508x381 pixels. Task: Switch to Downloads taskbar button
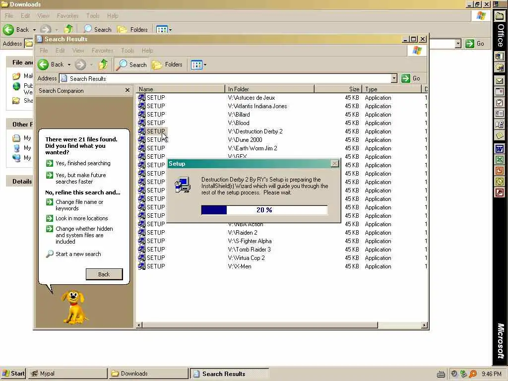(x=148, y=374)
